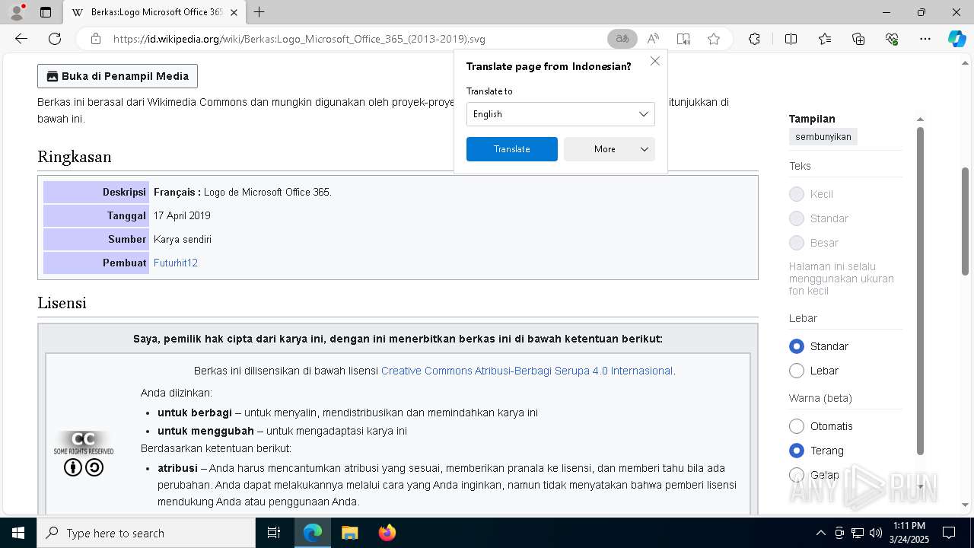Launch Firefox from the taskbar
Screen dimensions: 974x548
[387, 533]
